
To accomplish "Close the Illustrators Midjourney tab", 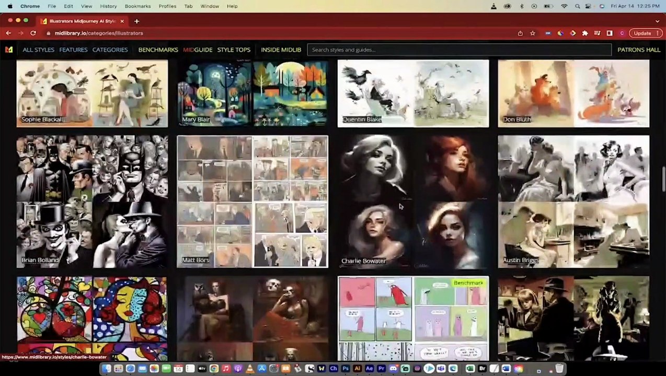I will pyautogui.click(x=122, y=21).
